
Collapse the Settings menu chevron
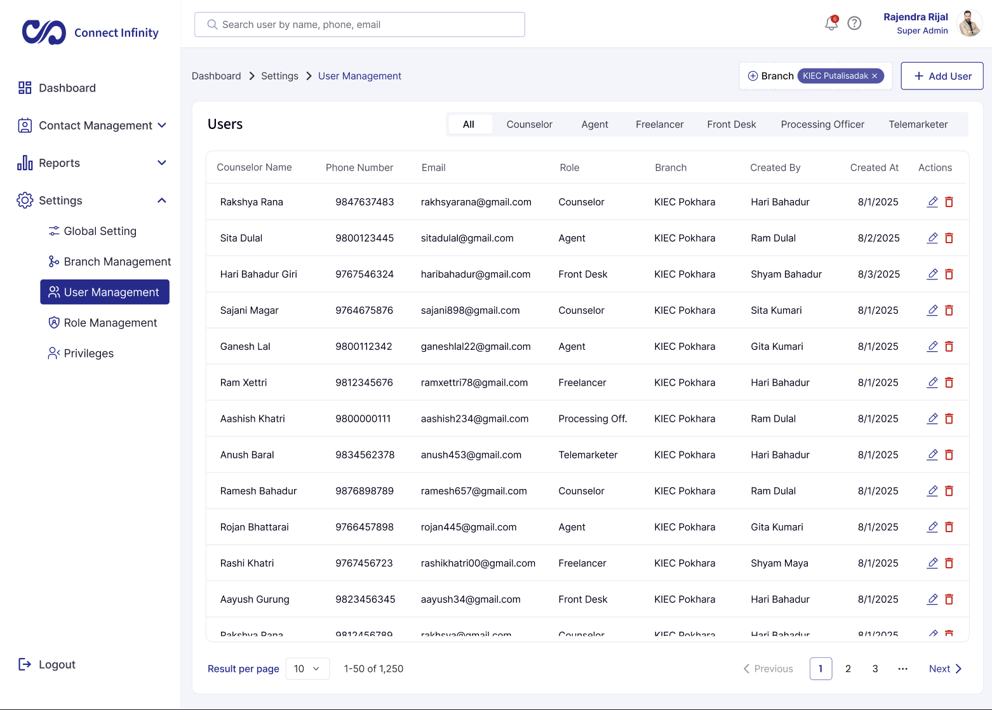(x=162, y=201)
